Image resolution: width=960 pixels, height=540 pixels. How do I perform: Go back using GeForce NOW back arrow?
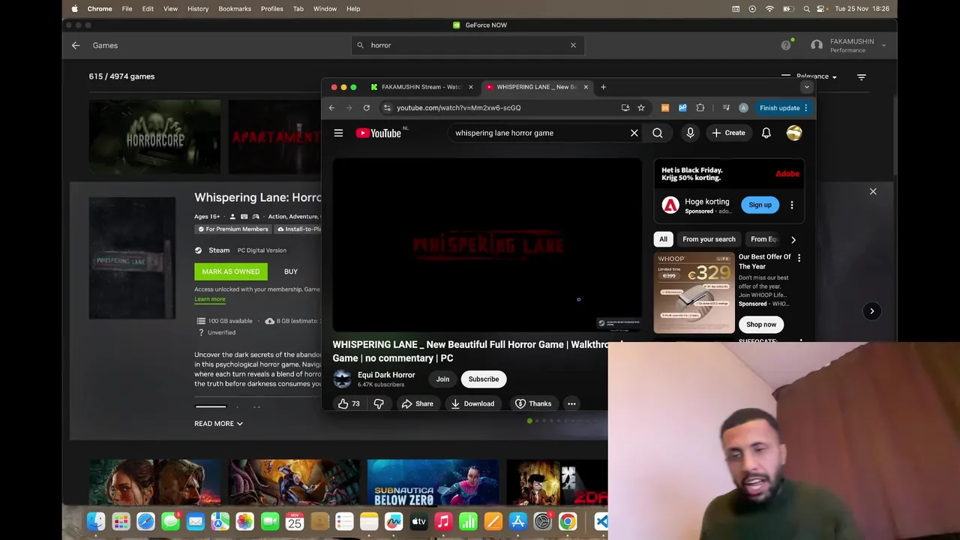(x=76, y=45)
